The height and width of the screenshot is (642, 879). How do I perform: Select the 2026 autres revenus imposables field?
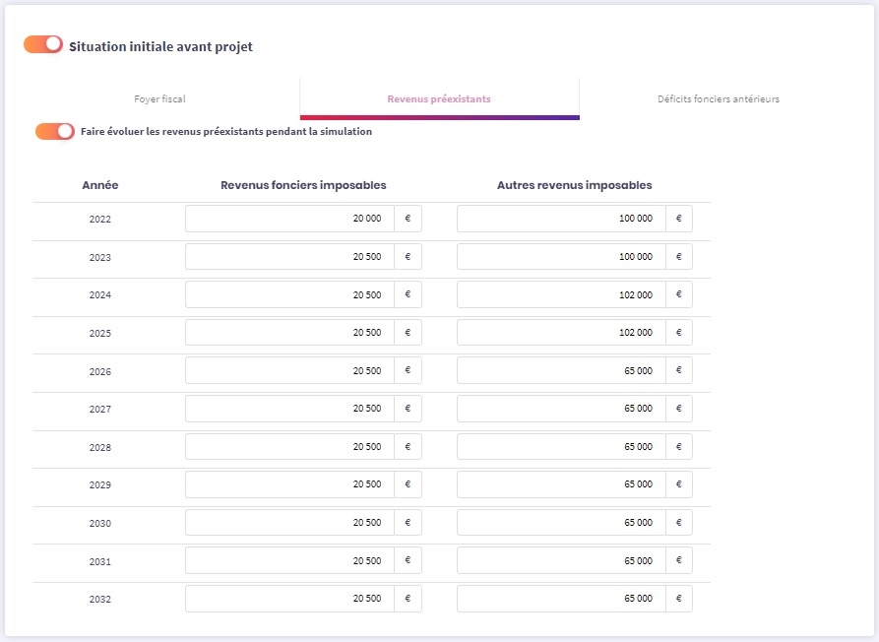561,371
